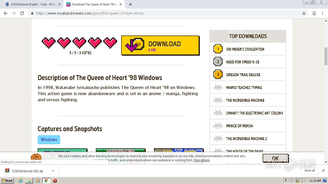Click the browser forward arrow

point(14,13)
